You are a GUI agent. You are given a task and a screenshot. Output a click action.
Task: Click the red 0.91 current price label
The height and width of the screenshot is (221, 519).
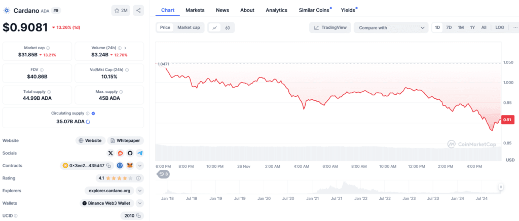point(508,120)
